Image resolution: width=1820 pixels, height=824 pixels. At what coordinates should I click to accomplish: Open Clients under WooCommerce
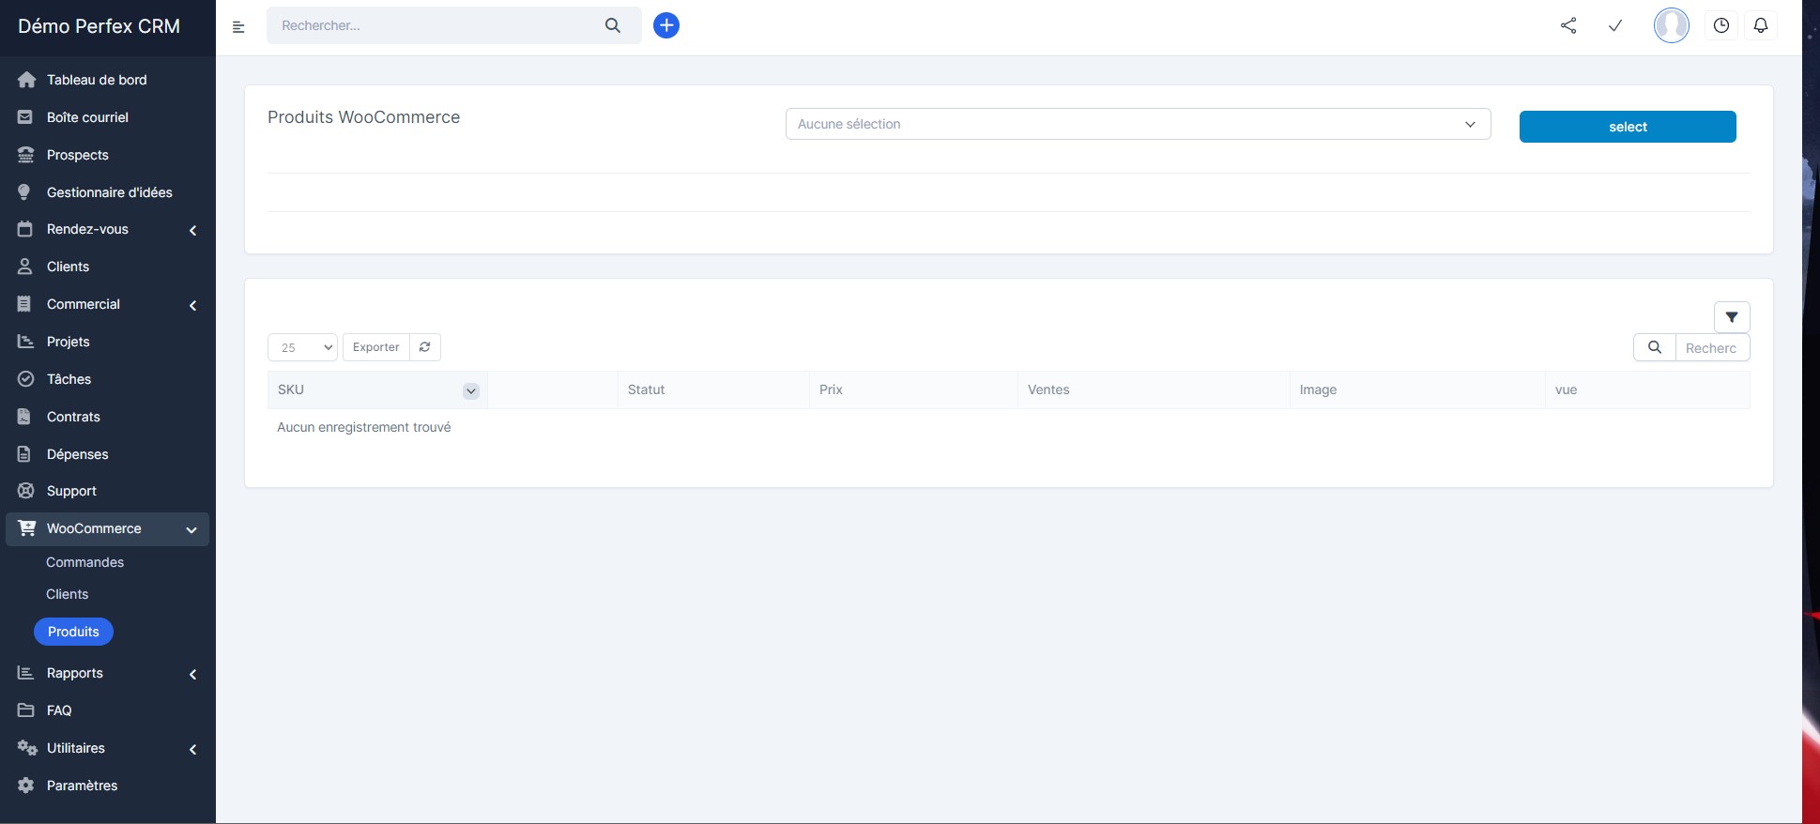pyautogui.click(x=67, y=594)
